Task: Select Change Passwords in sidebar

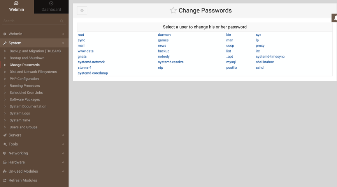Action: (x=25, y=65)
